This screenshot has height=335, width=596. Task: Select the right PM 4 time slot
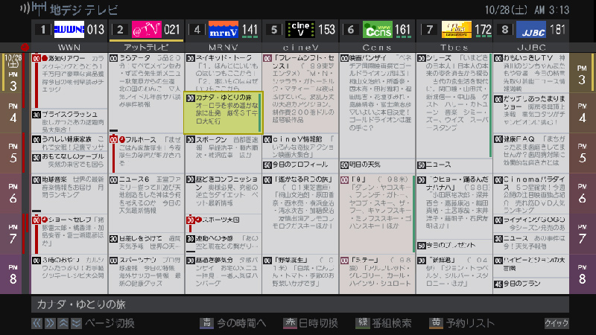[x=582, y=113]
